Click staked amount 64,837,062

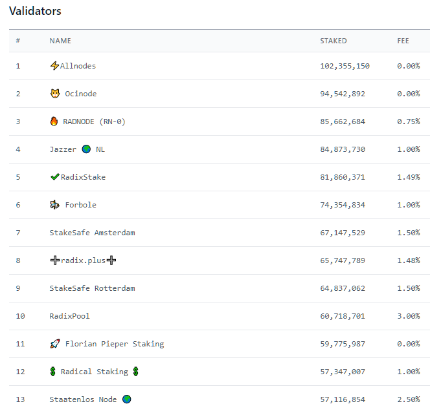pos(343,288)
